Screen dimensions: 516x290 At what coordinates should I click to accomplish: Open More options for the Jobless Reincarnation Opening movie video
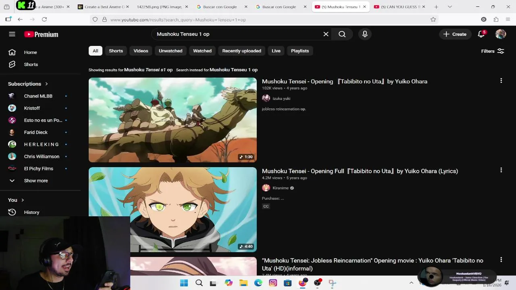[x=501, y=260]
